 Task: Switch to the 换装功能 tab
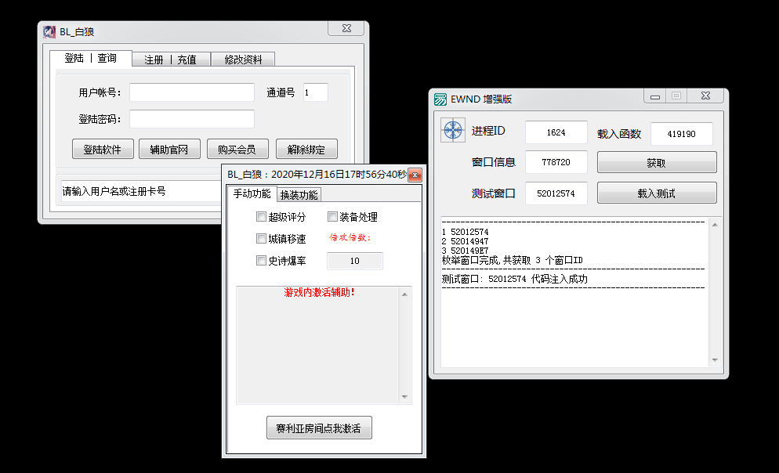pos(299,195)
